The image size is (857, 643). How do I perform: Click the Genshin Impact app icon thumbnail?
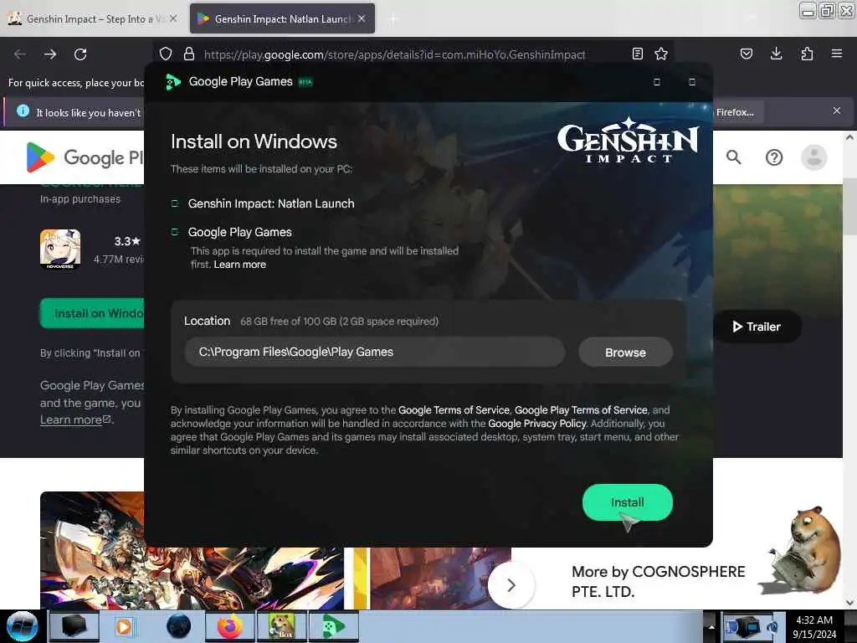point(60,249)
